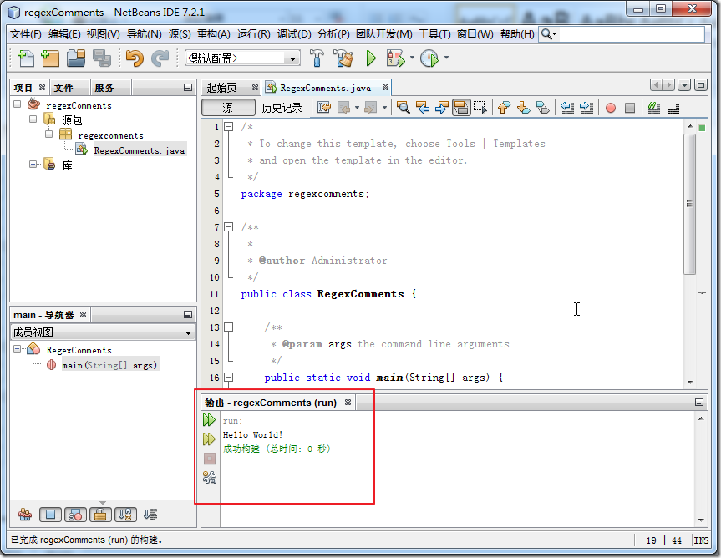Click the New File toolbar icon
The height and width of the screenshot is (558, 721).
(25, 58)
